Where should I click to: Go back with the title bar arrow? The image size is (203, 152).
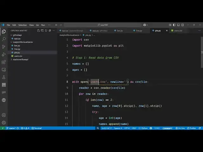tap(56, 25)
